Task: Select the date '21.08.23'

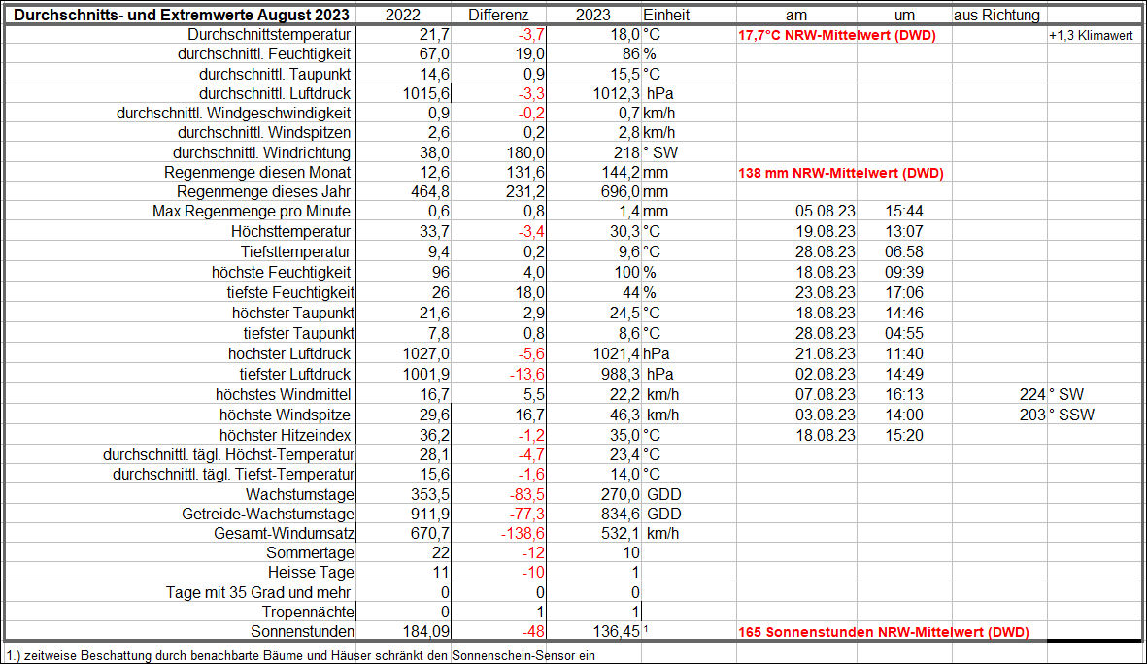Action: 826,354
